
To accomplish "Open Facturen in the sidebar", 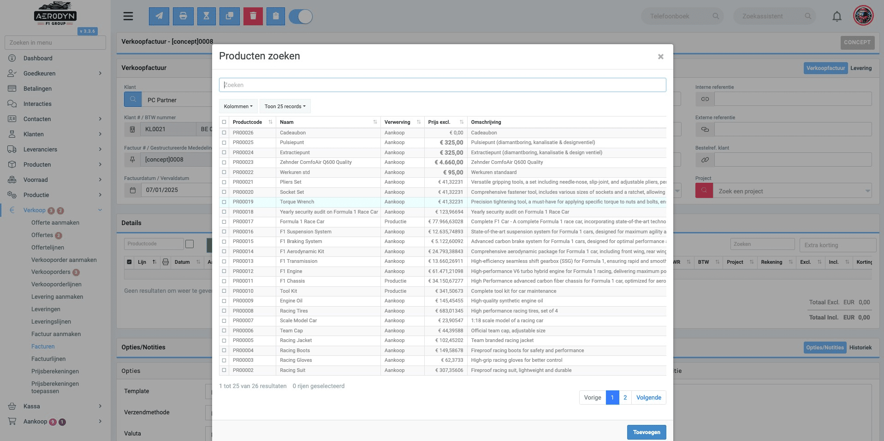I will coord(43,346).
